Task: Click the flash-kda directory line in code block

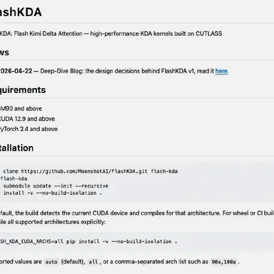Action: click(14, 179)
